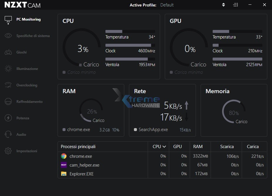Select the cam_helper.exe process row
This screenshot has height=196, width=272.
click(x=84, y=165)
